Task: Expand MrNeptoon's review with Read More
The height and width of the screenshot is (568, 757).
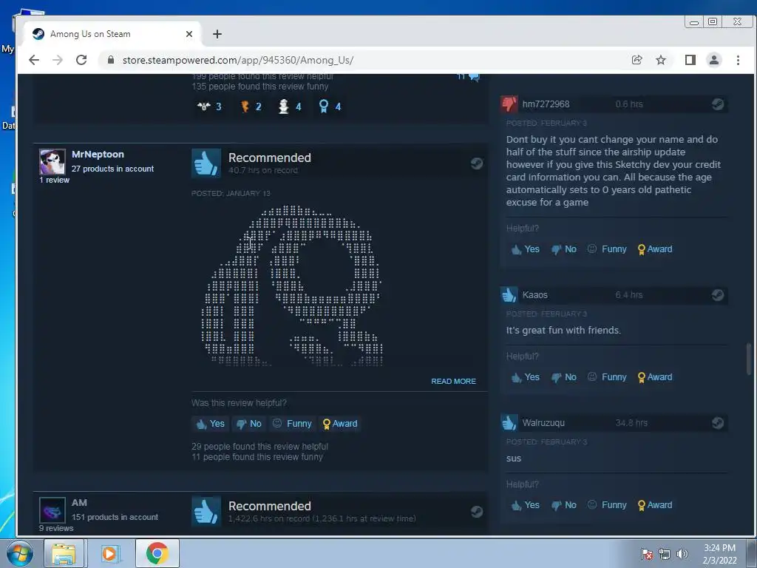Action: pos(453,381)
